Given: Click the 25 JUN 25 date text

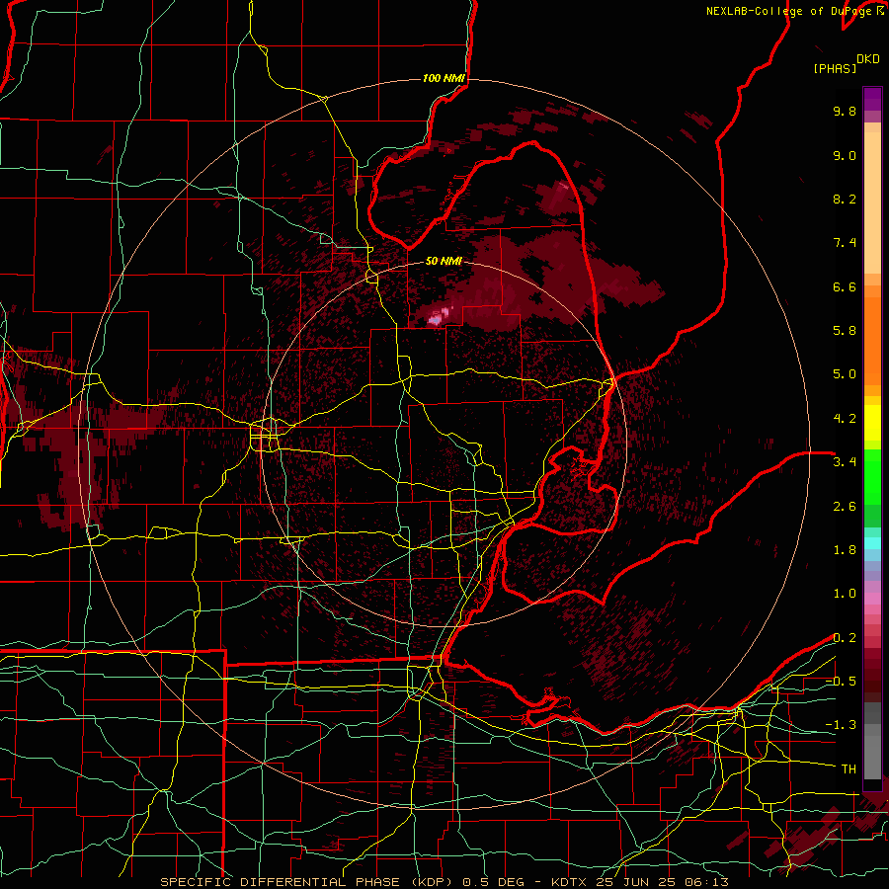Looking at the screenshot, I should tap(635, 882).
